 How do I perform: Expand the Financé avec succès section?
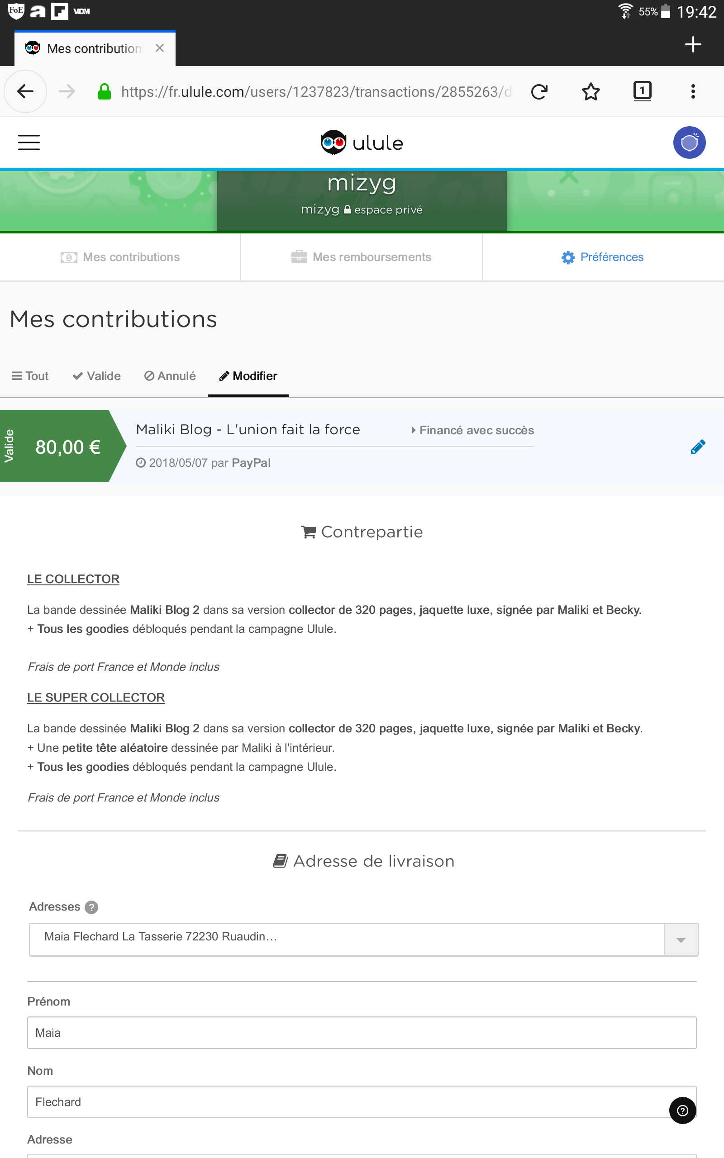click(x=472, y=430)
